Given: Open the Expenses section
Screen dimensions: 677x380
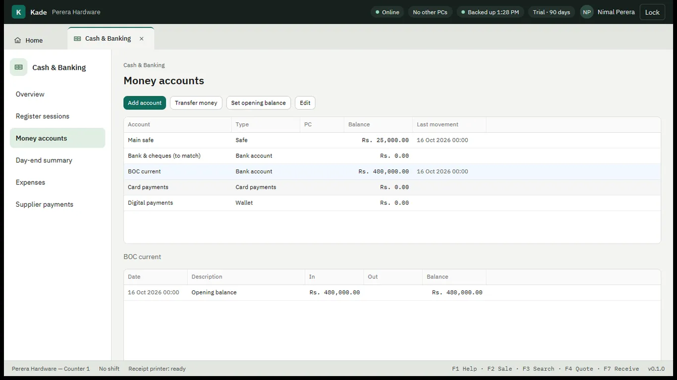Looking at the screenshot, I should pos(57,182).
